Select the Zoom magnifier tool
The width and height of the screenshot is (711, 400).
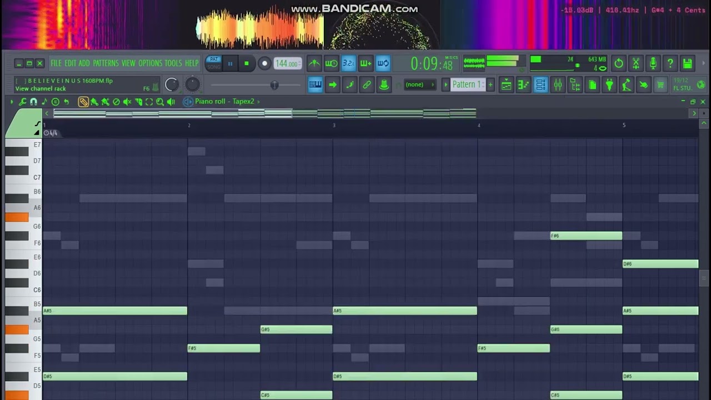tap(160, 102)
